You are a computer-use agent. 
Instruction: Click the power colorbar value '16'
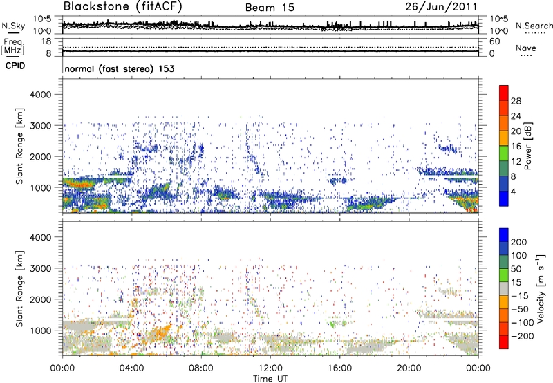pos(516,147)
